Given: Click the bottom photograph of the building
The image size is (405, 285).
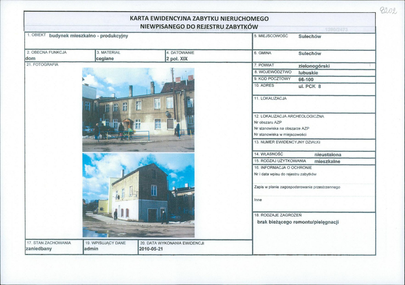Looking at the screenshot, I should point(138,195).
